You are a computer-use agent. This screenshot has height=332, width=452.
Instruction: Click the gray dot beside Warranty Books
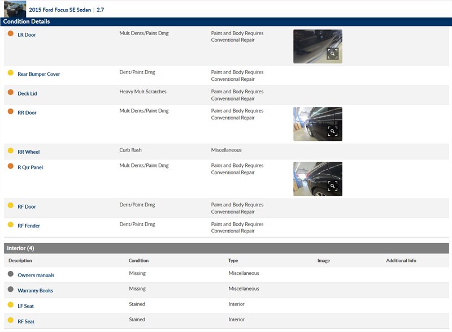11,289
